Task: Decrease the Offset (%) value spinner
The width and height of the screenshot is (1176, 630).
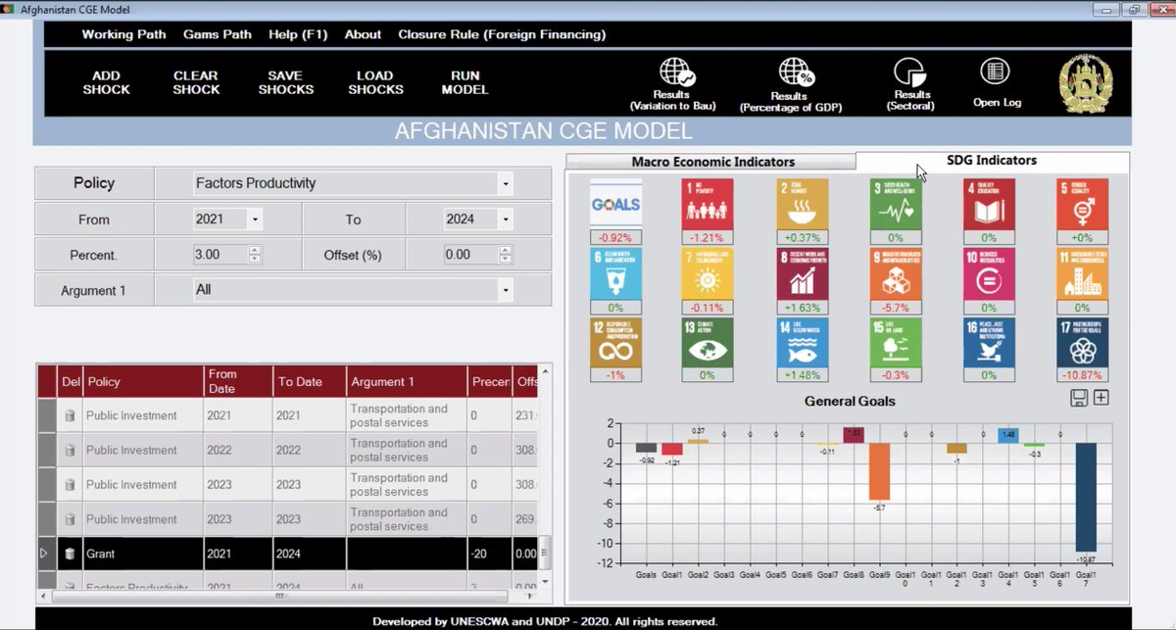Action: click(505, 259)
